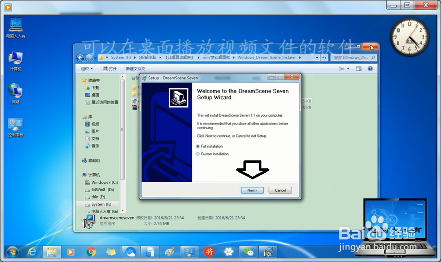Click the DreamScene Seven setup title icon
This screenshot has height=262, width=441.
pos(145,78)
